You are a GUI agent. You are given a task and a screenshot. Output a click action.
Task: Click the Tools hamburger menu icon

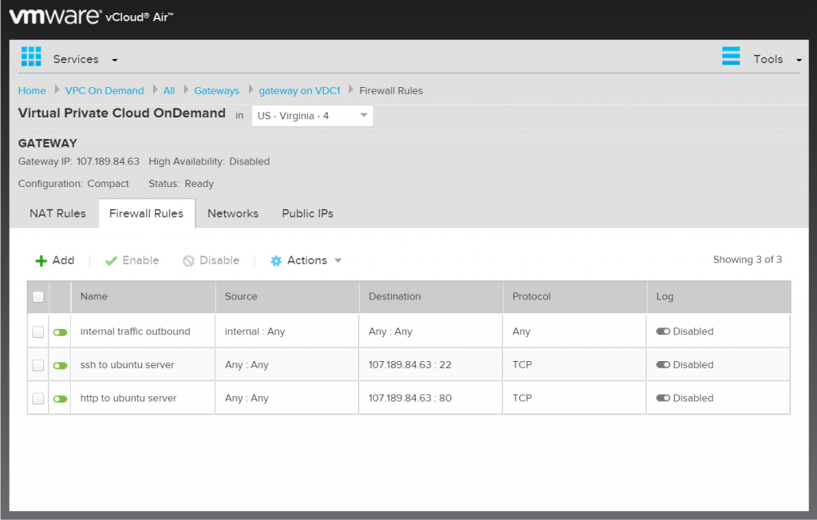731,56
